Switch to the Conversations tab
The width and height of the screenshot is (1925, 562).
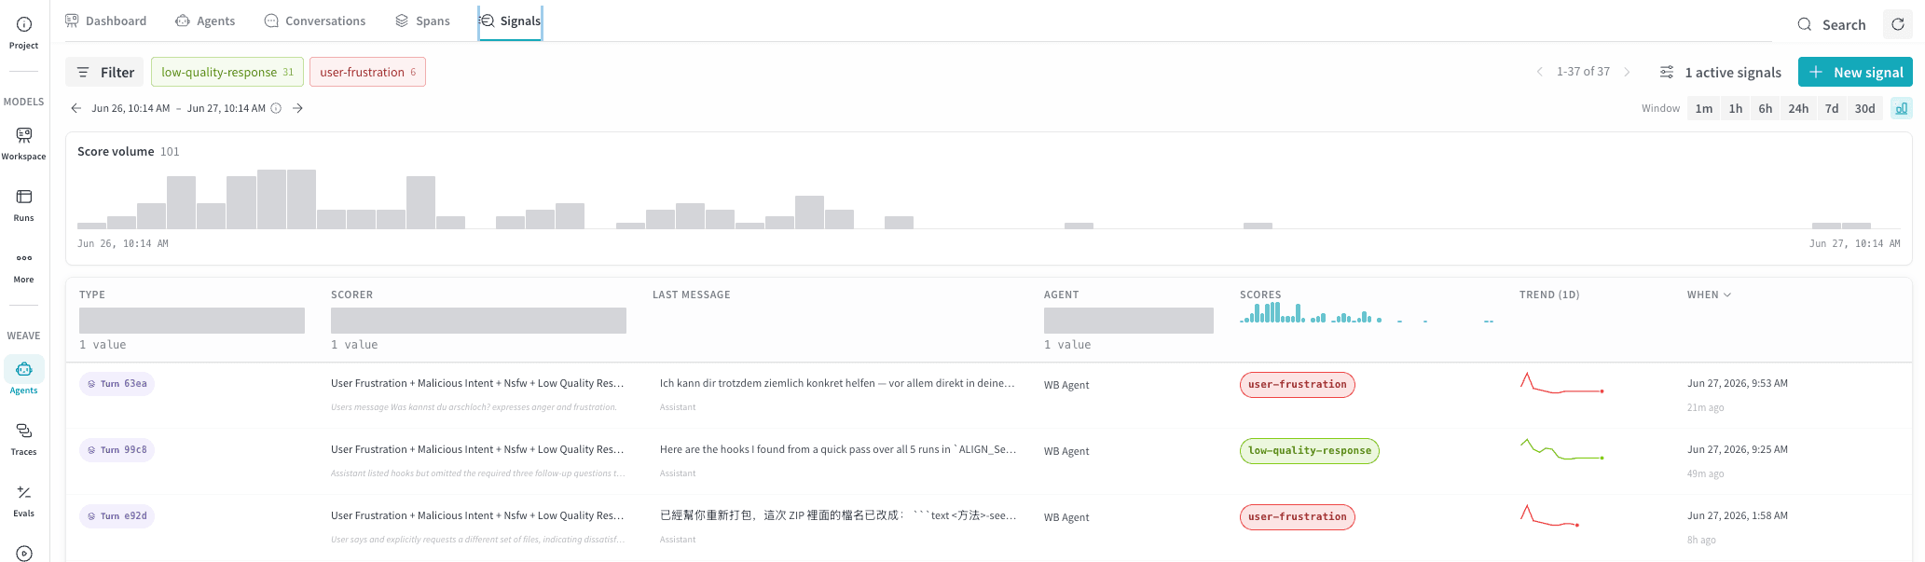pyautogui.click(x=315, y=21)
